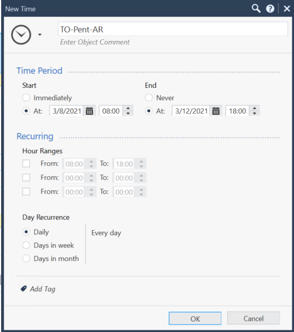
Task: Click the Hour Ranges label
Action: 42,151
